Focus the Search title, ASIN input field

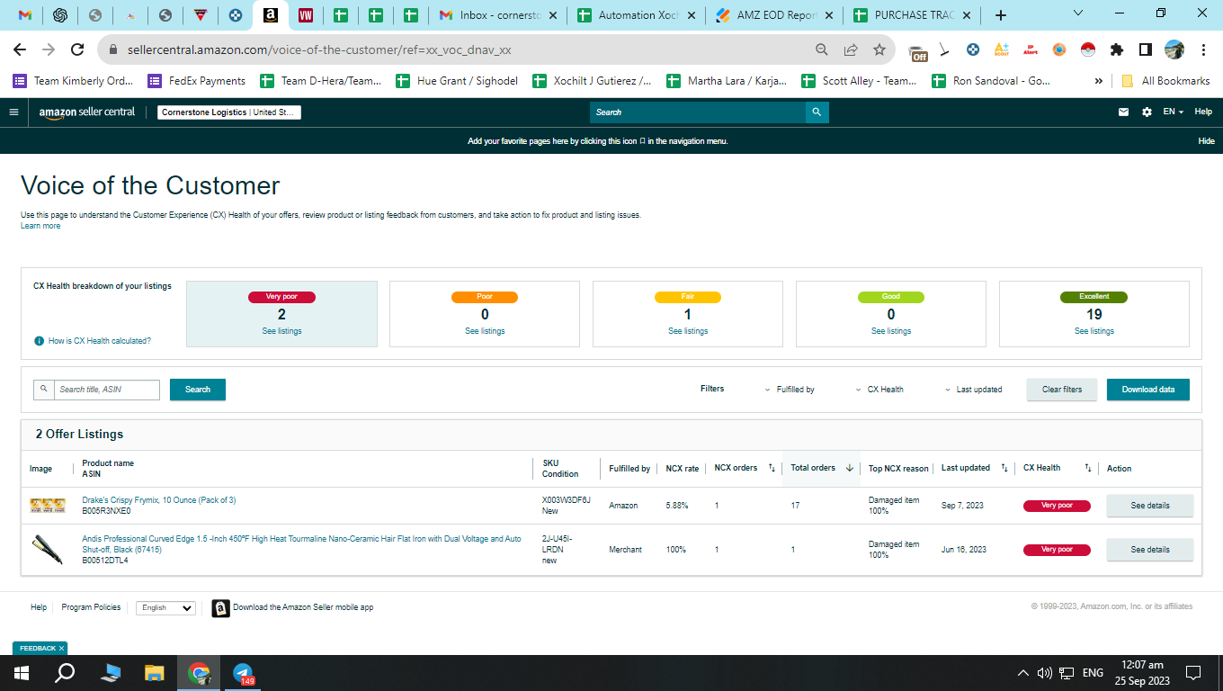107,390
